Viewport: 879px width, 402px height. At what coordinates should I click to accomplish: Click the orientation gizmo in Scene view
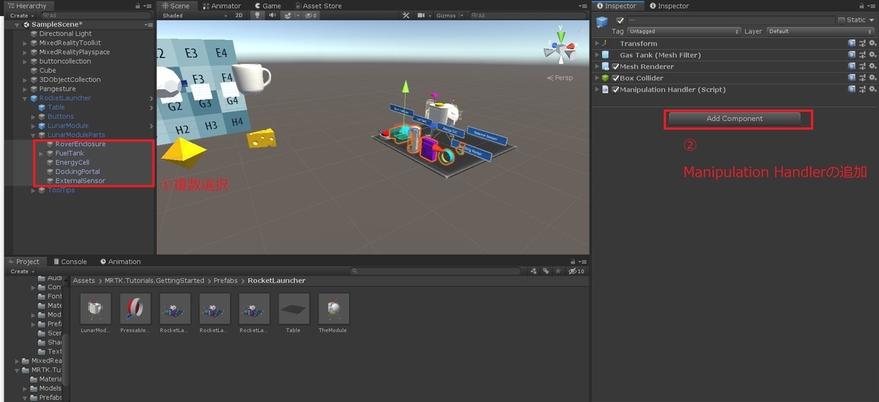click(x=560, y=50)
